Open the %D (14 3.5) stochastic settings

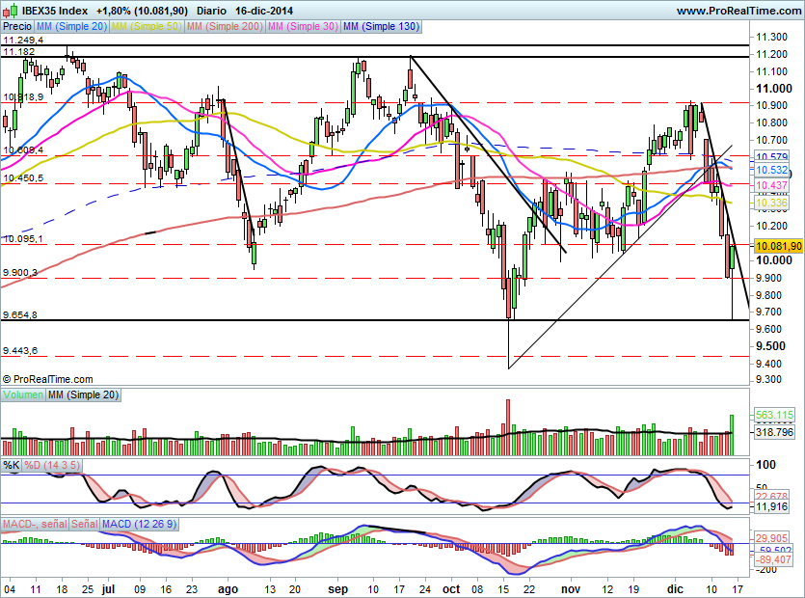click(51, 465)
